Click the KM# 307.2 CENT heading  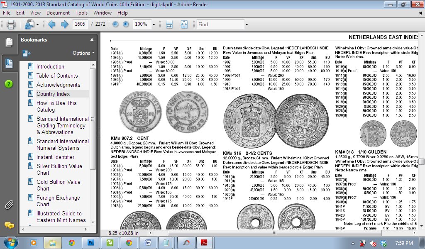[x=130, y=138]
